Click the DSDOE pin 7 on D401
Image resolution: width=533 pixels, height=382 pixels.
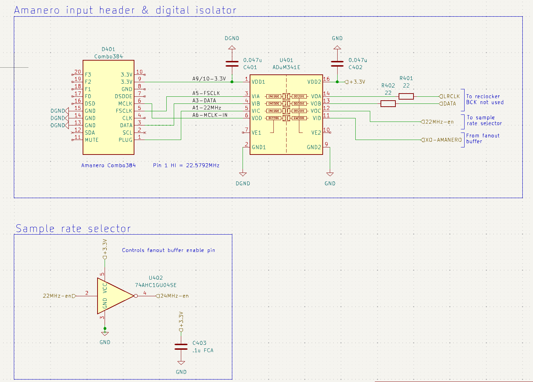139,96
